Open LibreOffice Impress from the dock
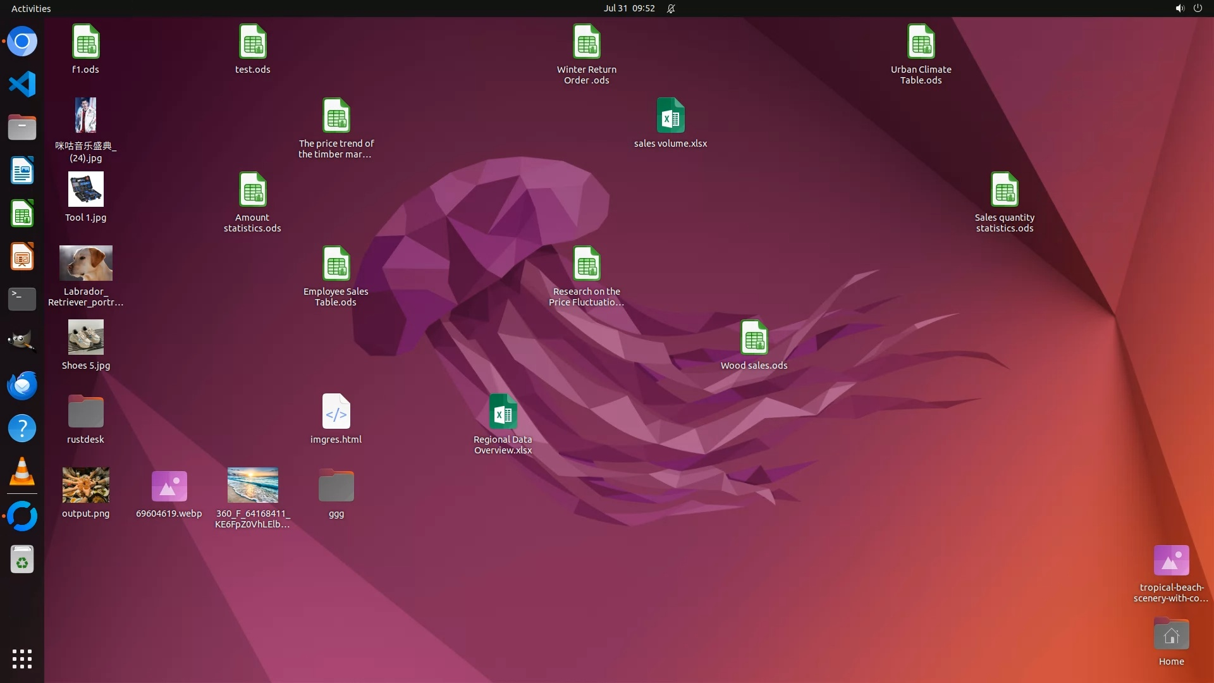The image size is (1214, 683). click(22, 257)
